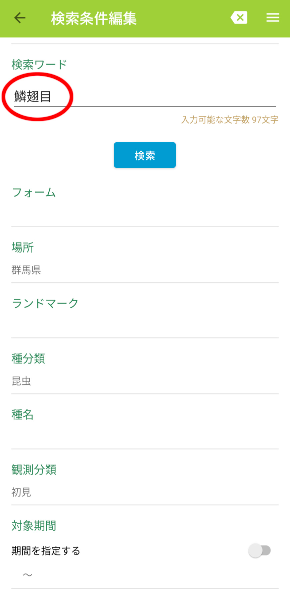The width and height of the screenshot is (290, 608).
Task: Select the 場所 heading
Action: (x=22, y=248)
